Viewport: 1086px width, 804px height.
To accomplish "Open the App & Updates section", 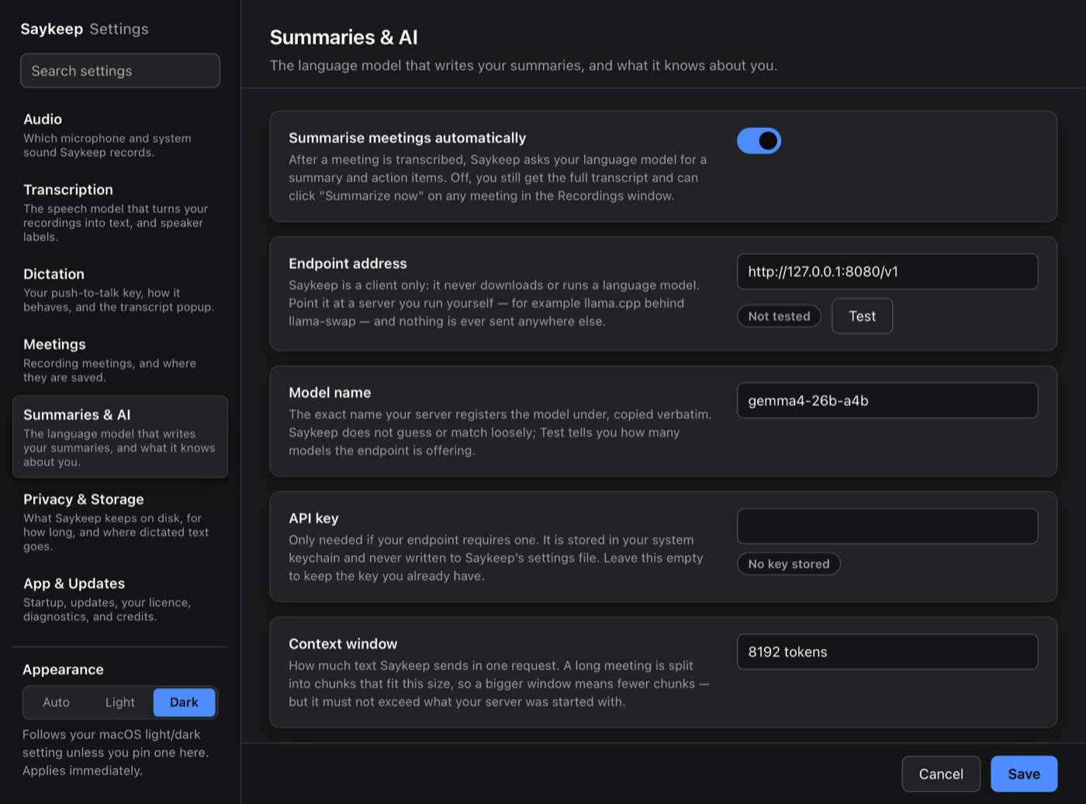I will [120, 599].
